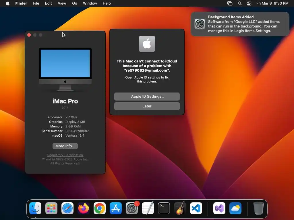Open the Apple menu
Viewport: 294px width, 220px height.
(7, 3)
